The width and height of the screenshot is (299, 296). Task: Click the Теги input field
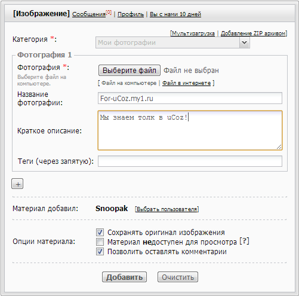[190, 161]
